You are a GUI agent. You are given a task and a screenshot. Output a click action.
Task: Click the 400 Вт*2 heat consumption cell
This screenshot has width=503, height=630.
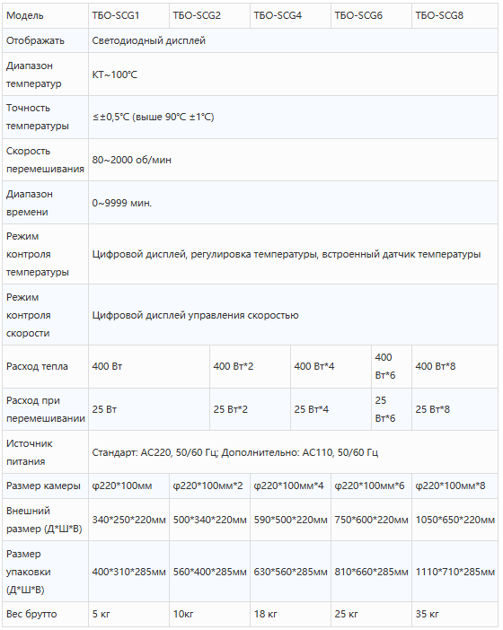[x=250, y=366]
